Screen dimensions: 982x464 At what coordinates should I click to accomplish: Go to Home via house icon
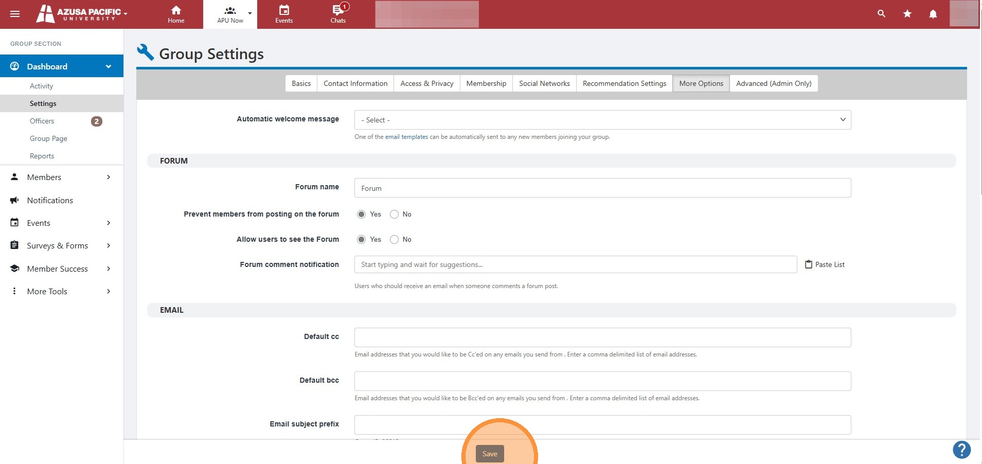(176, 10)
